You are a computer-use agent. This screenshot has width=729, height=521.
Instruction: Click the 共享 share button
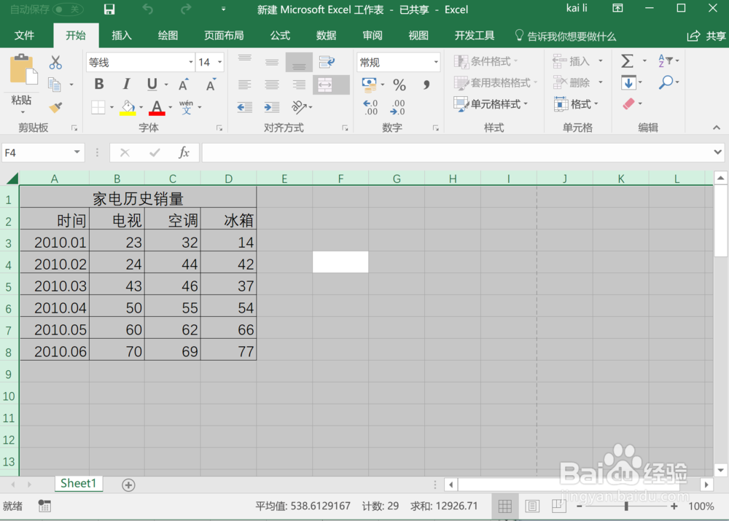point(706,35)
